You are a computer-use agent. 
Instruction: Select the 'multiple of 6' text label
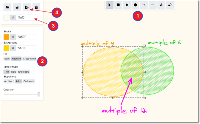(164, 42)
